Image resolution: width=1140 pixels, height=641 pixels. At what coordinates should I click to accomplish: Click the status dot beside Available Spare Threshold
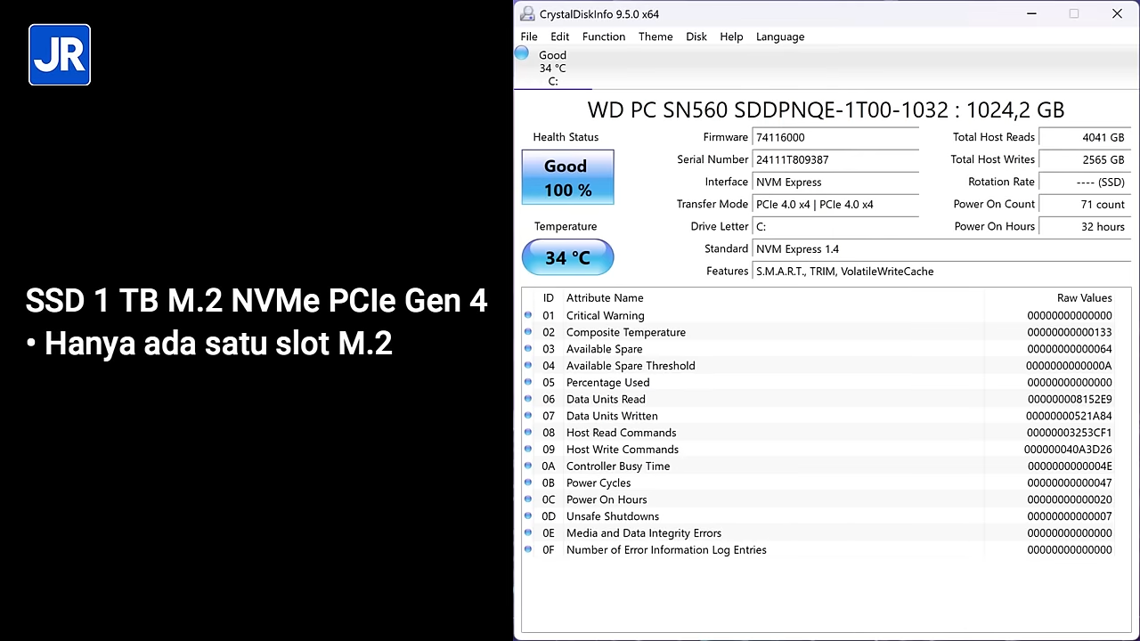tap(528, 366)
